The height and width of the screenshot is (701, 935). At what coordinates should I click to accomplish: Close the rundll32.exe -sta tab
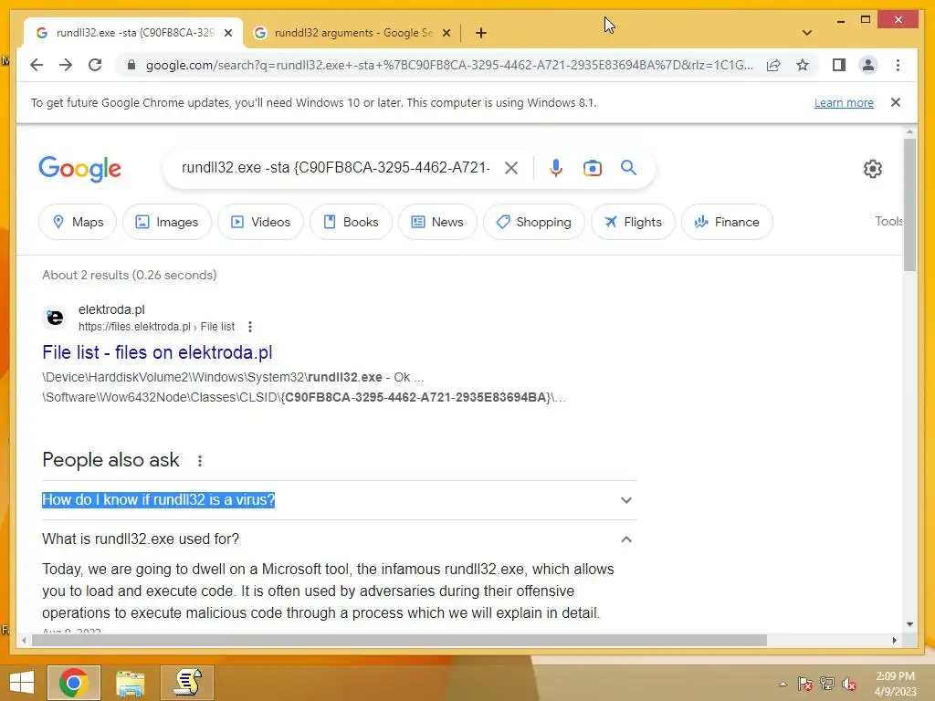coord(227,33)
